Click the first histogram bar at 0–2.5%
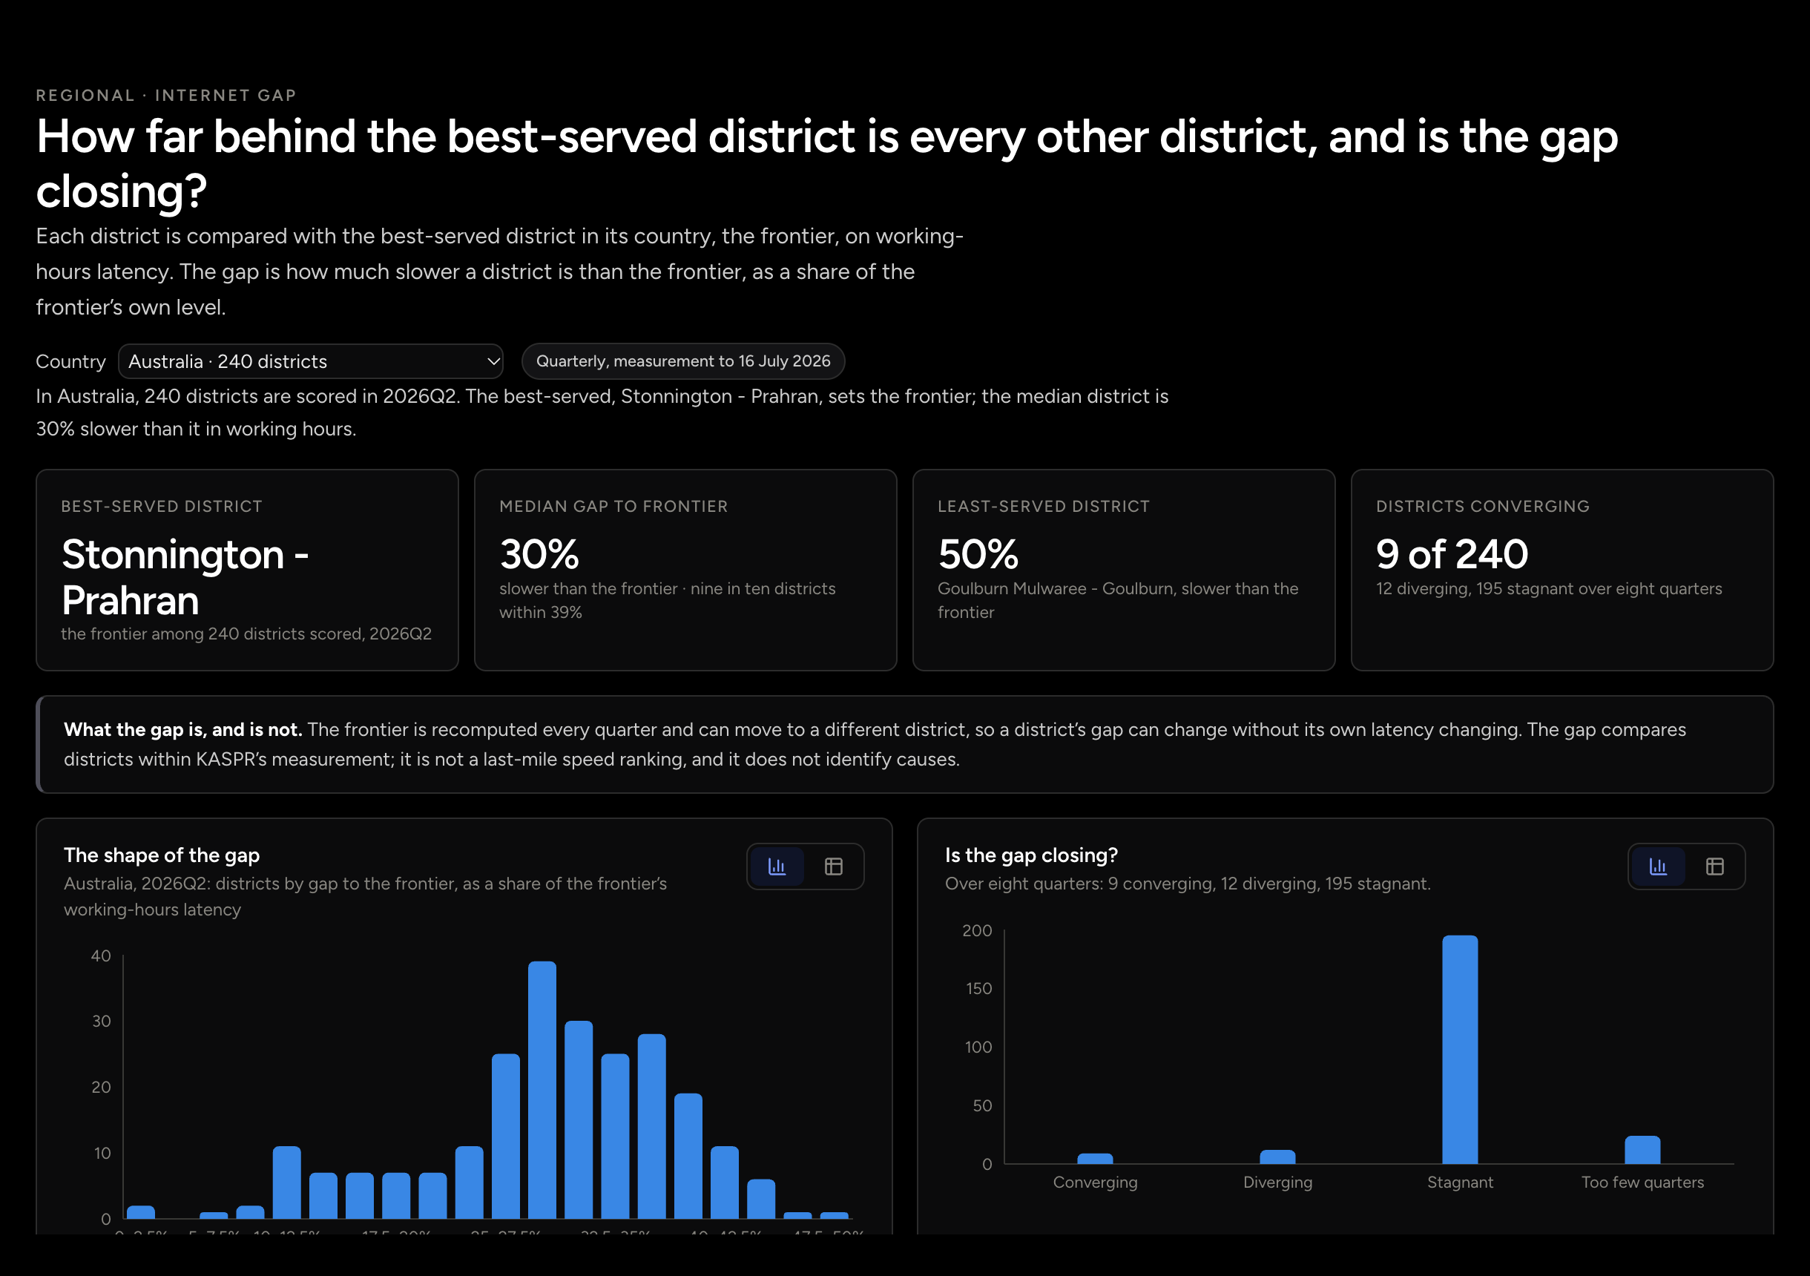Viewport: 1810px width, 1276px height. (x=141, y=1212)
